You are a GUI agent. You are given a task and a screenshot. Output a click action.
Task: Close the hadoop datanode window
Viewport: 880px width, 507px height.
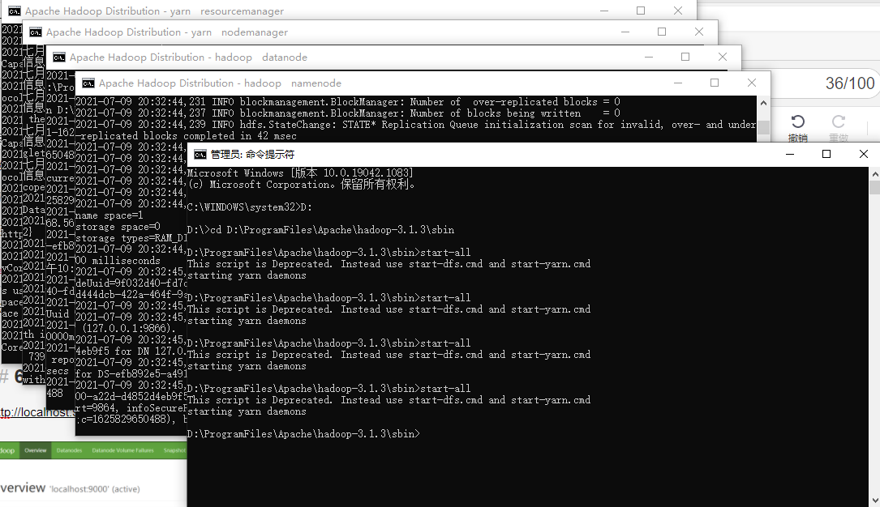pos(723,58)
